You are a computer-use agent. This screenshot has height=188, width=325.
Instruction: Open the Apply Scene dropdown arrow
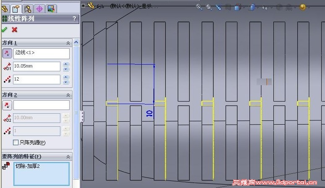295,8
